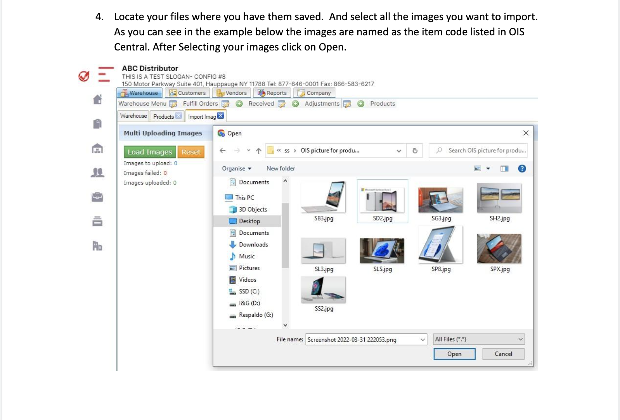Screen dimensions: 620x420
Task: Open the warehouse building icon in sidebar
Action: tap(97, 148)
